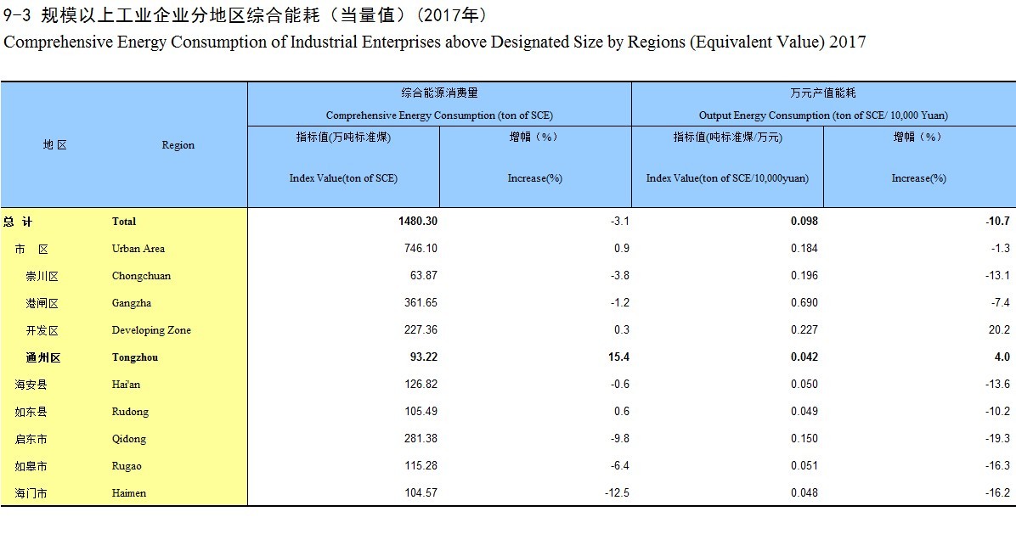Select the 'Total' row label
The width and height of the screenshot is (1016, 534).
[124, 222]
